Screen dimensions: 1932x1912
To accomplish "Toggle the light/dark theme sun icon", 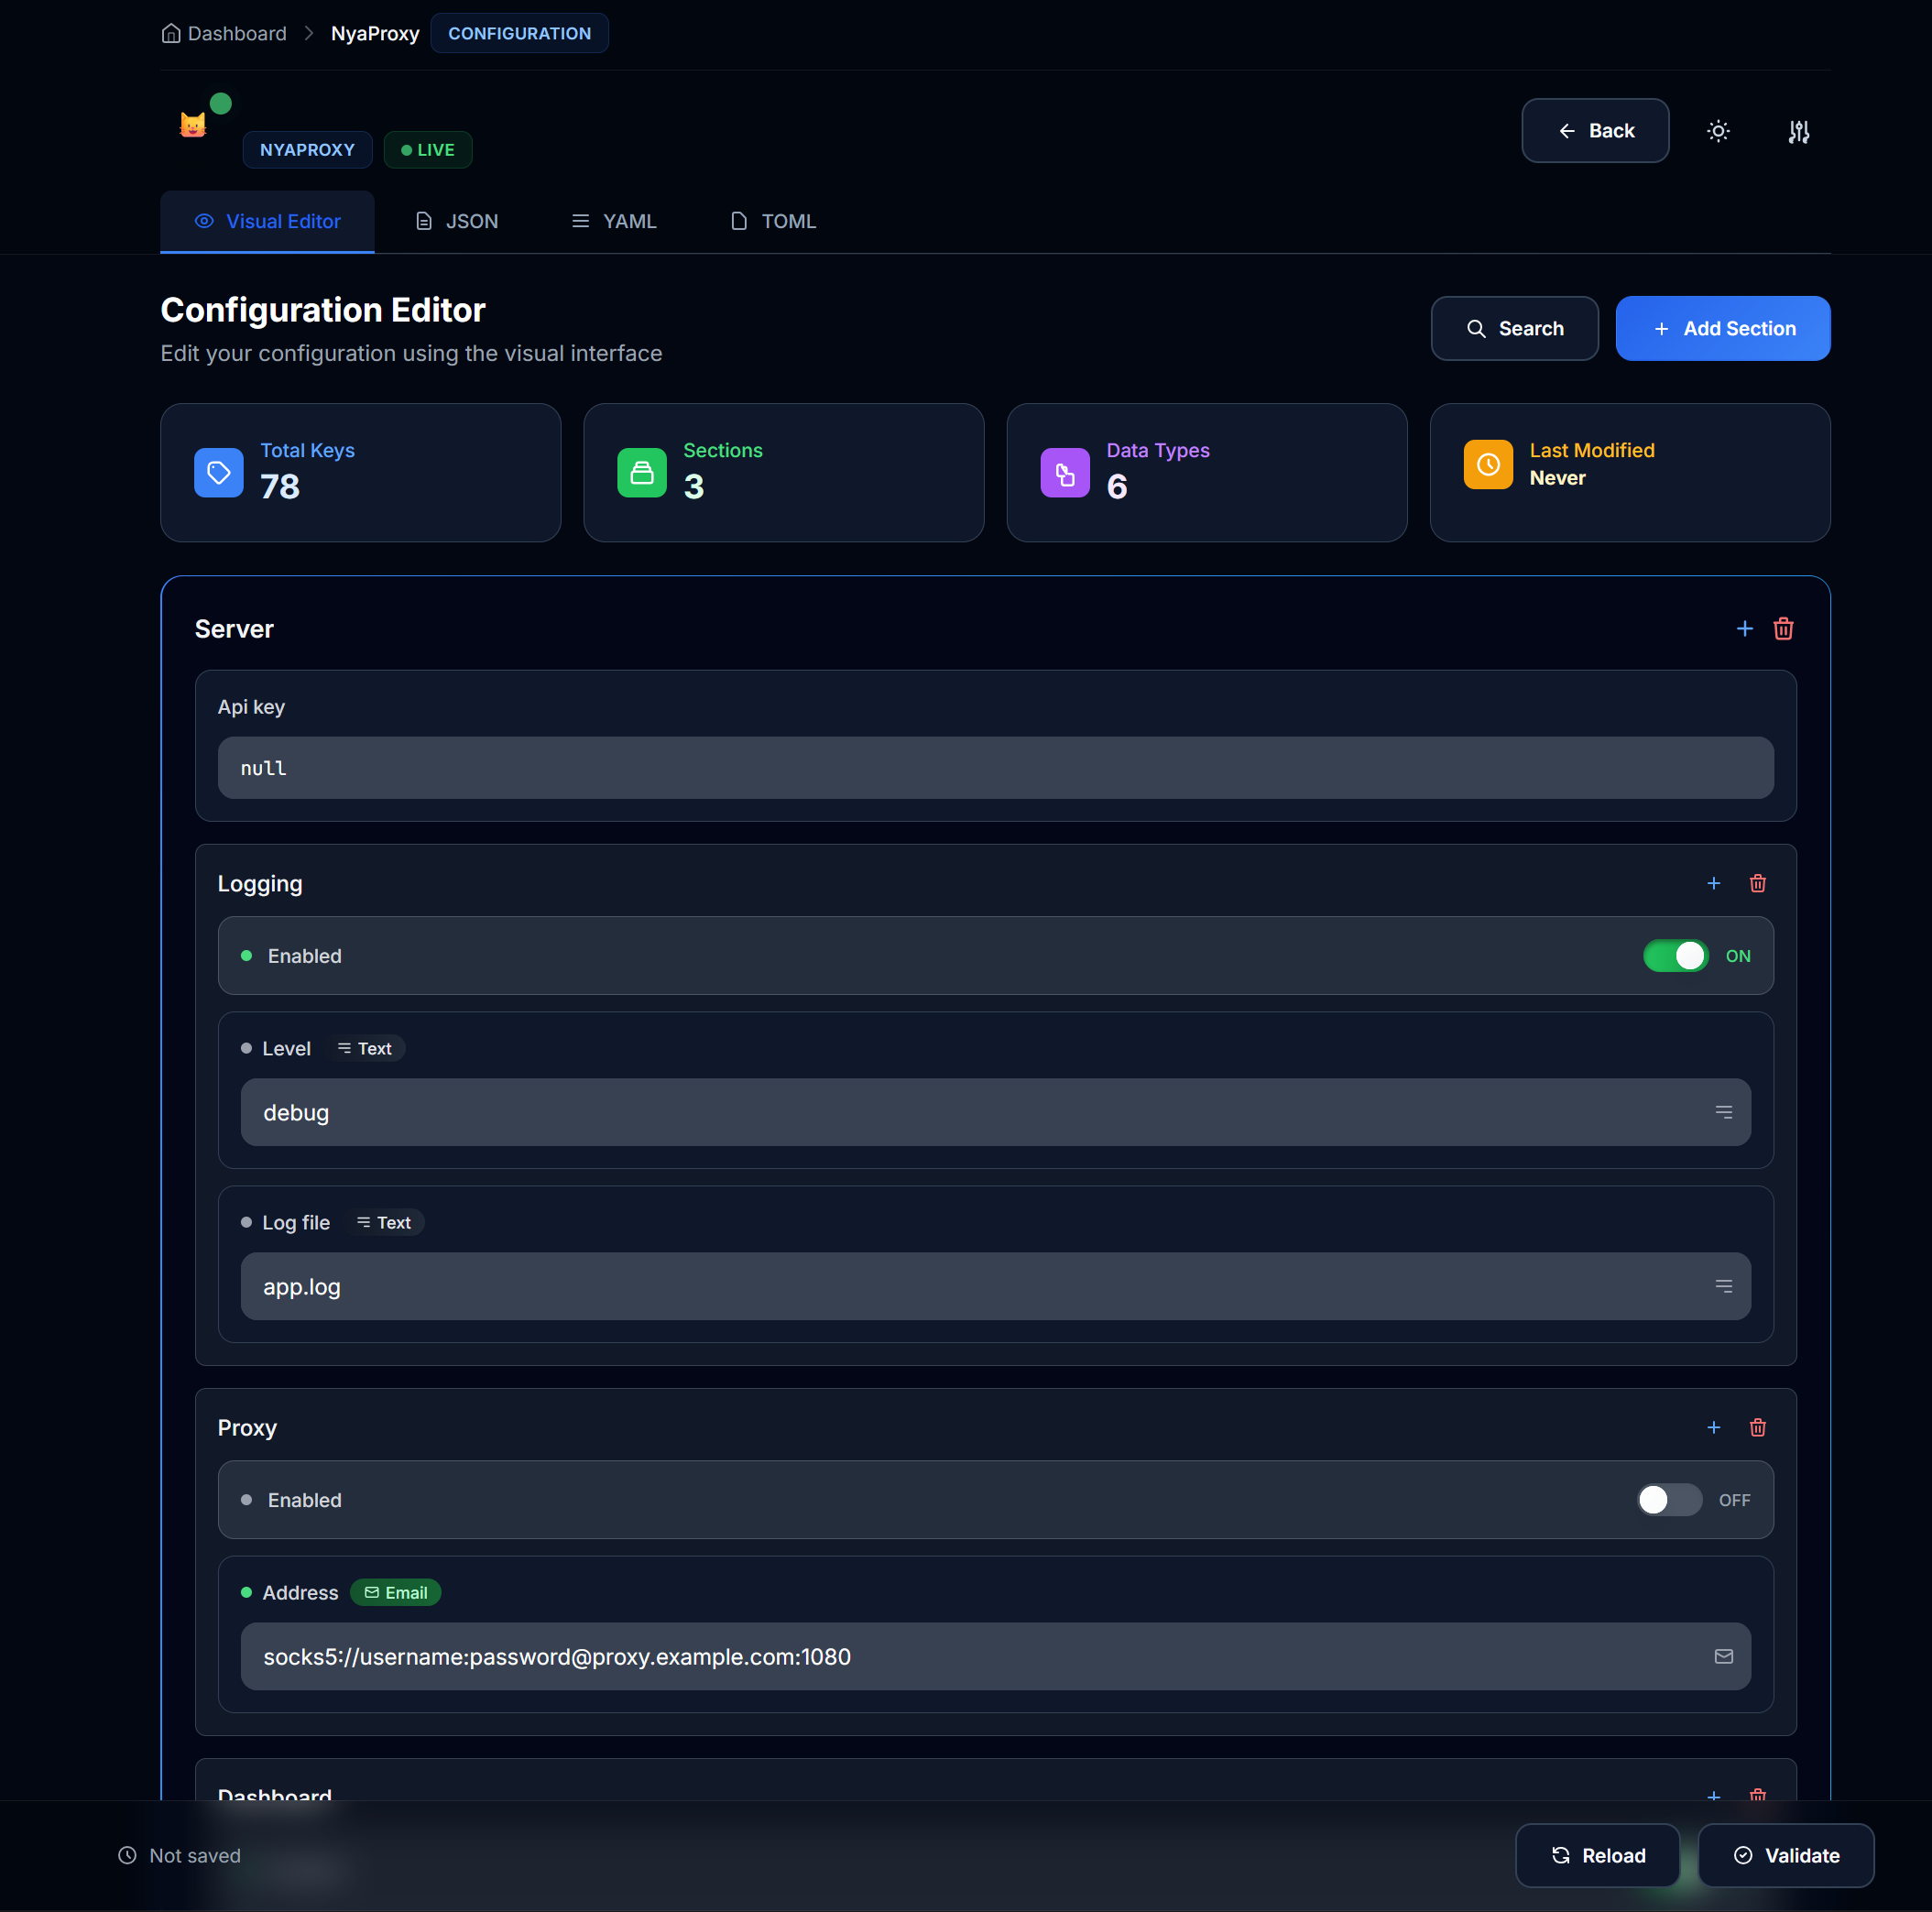I will coord(1718,131).
